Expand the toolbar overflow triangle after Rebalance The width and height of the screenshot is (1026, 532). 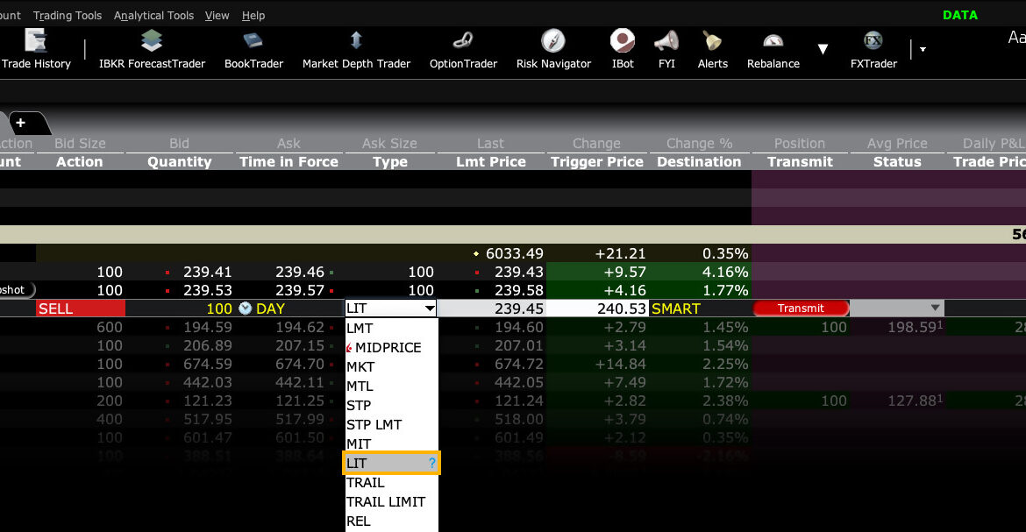click(x=823, y=49)
